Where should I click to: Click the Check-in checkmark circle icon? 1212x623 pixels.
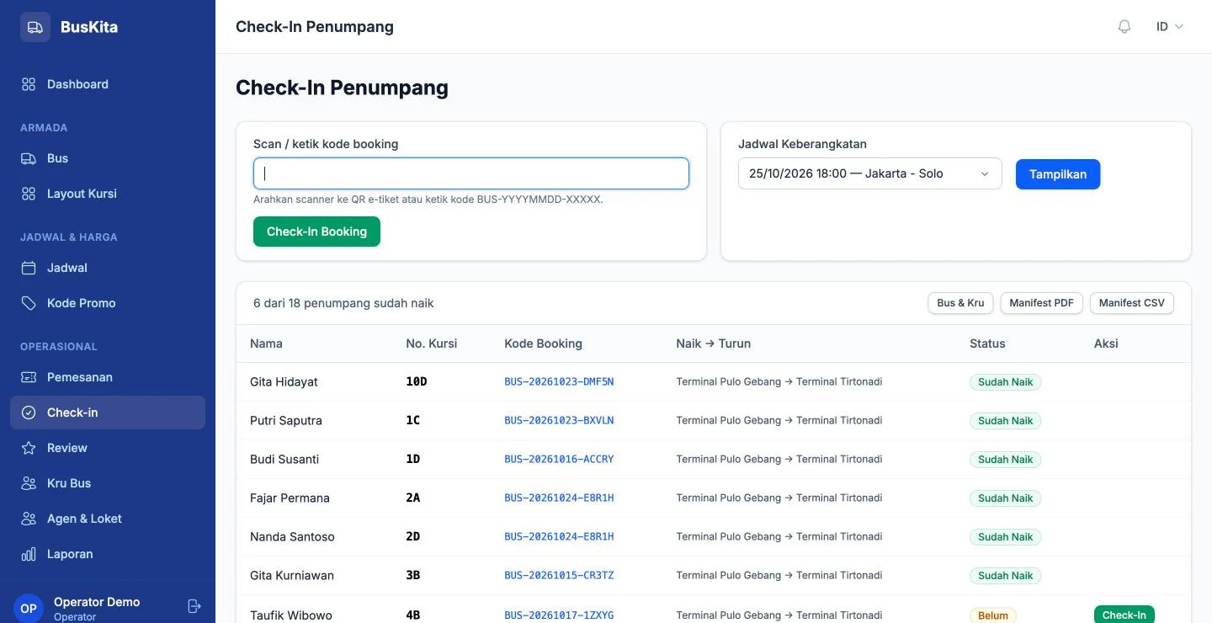tap(29, 413)
